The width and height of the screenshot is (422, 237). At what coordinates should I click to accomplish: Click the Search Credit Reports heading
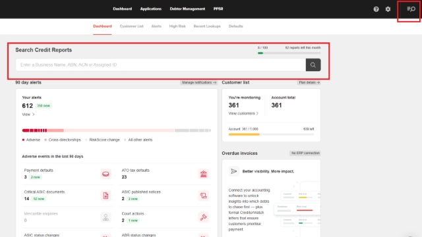pyautogui.click(x=44, y=50)
